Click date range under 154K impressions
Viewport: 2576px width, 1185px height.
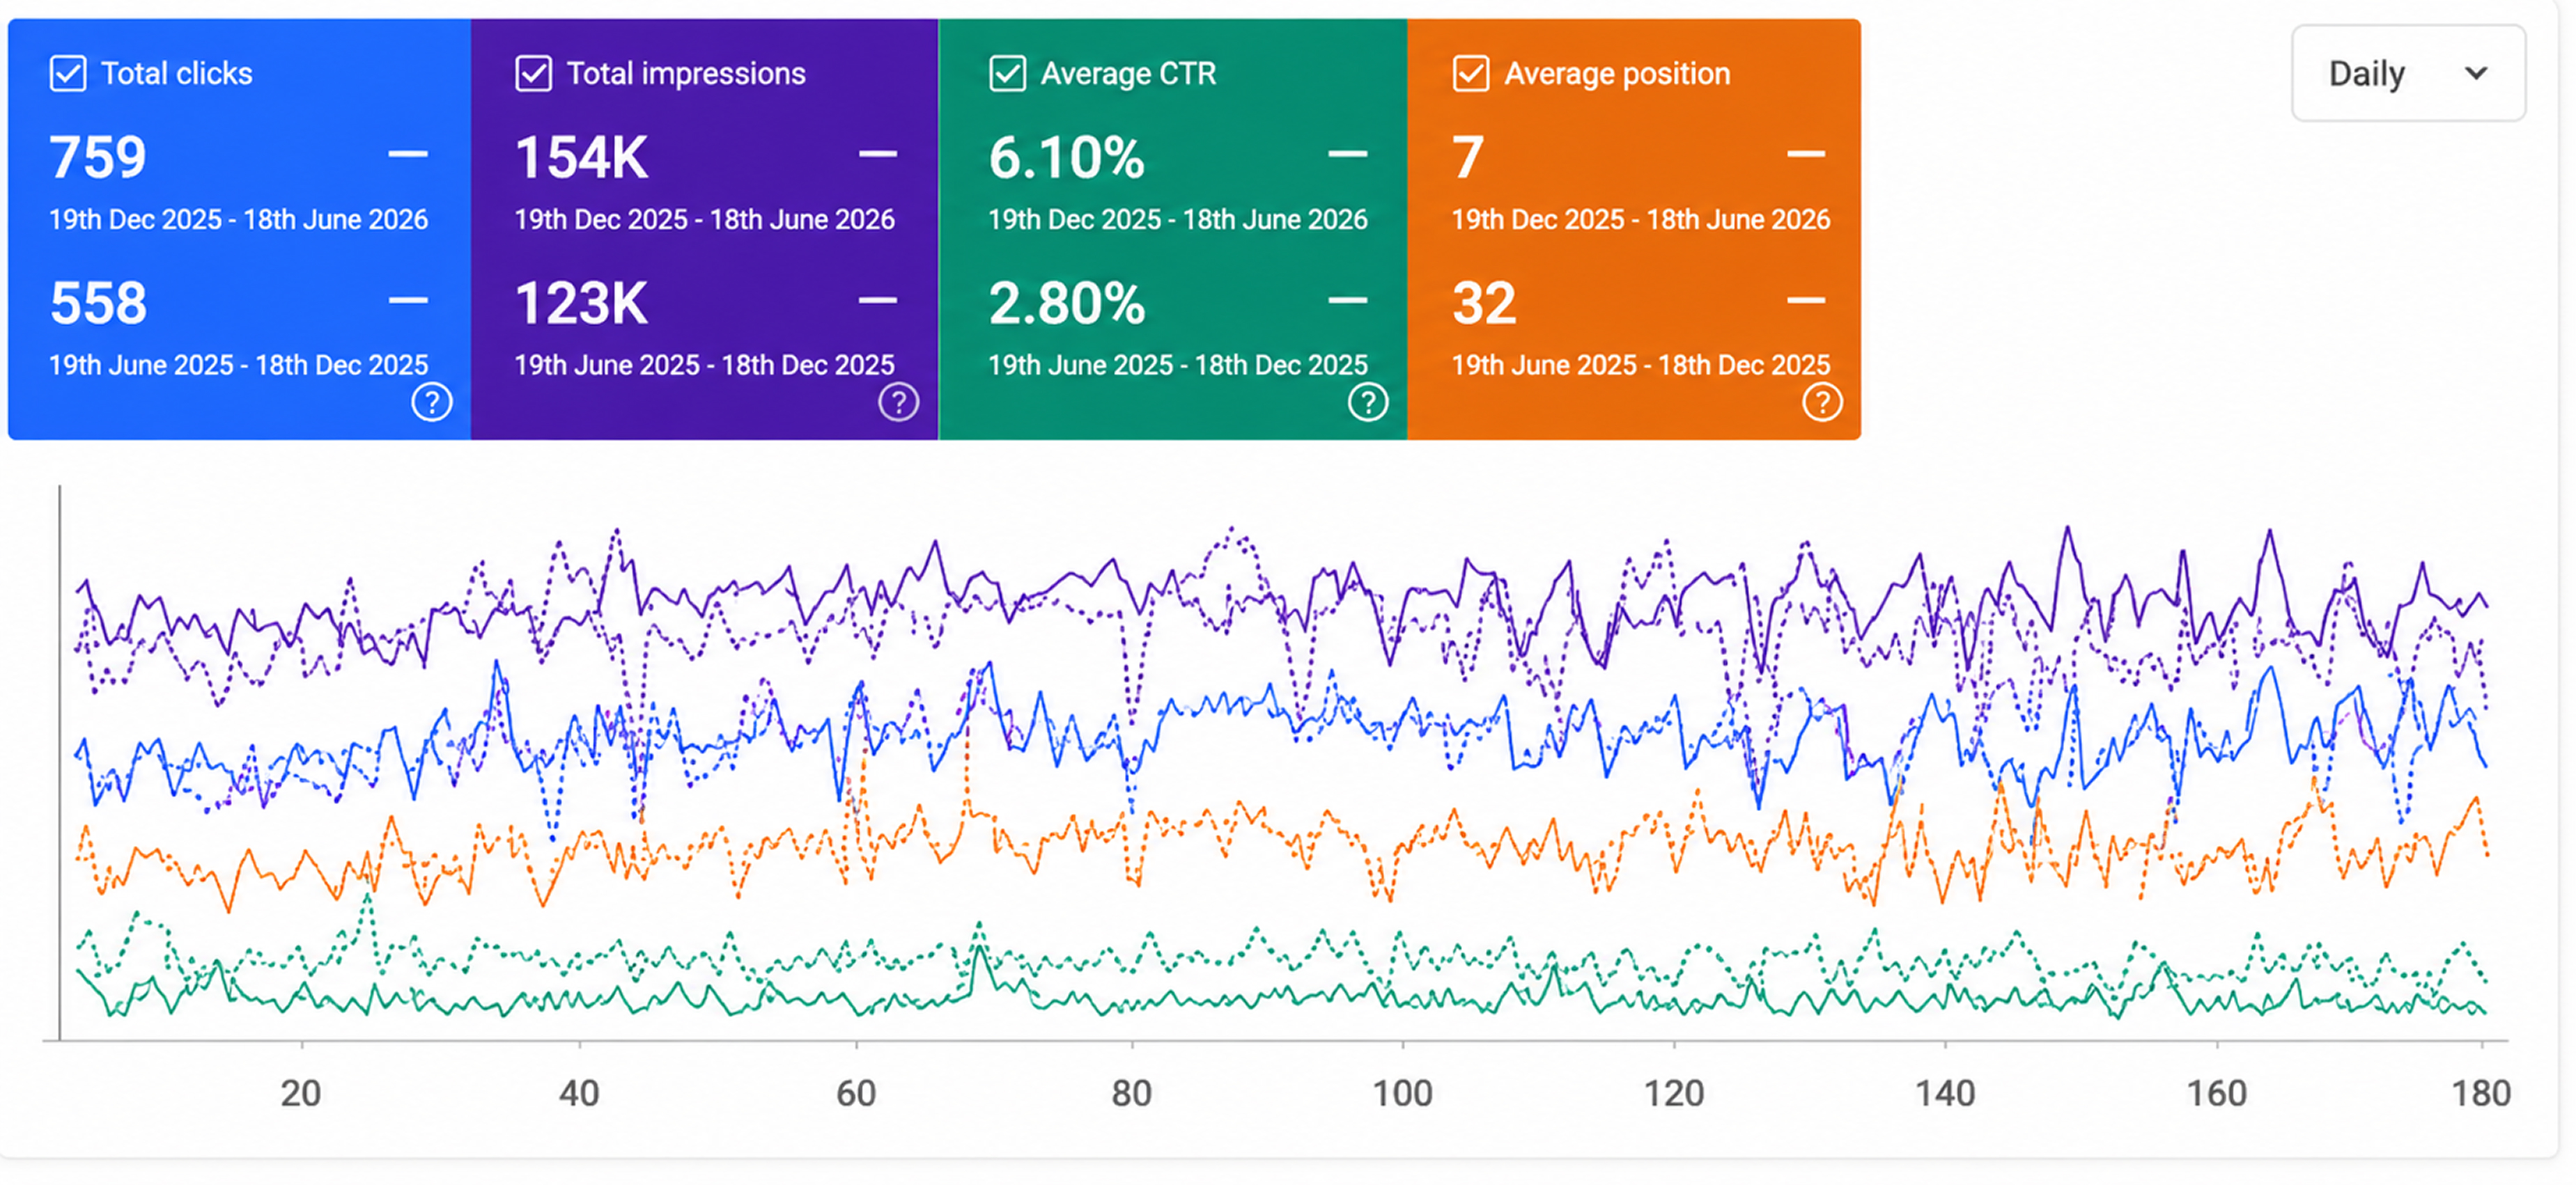(705, 220)
